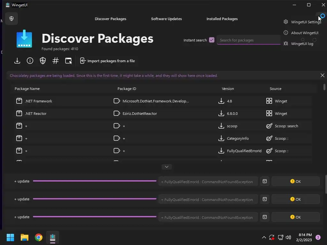Screen dimensions: 327x245
Task: Open output log of third update operation
Action: pos(264,217)
